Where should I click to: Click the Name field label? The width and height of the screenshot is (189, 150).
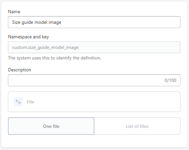(x=14, y=12)
